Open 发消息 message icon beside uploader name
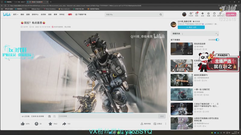 [194, 21]
